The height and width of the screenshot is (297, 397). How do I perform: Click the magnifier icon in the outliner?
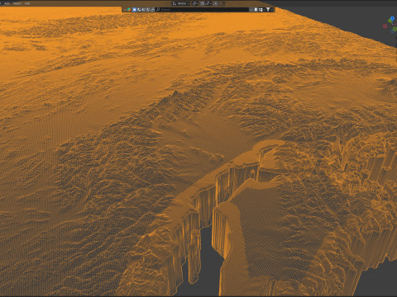[x=158, y=10]
